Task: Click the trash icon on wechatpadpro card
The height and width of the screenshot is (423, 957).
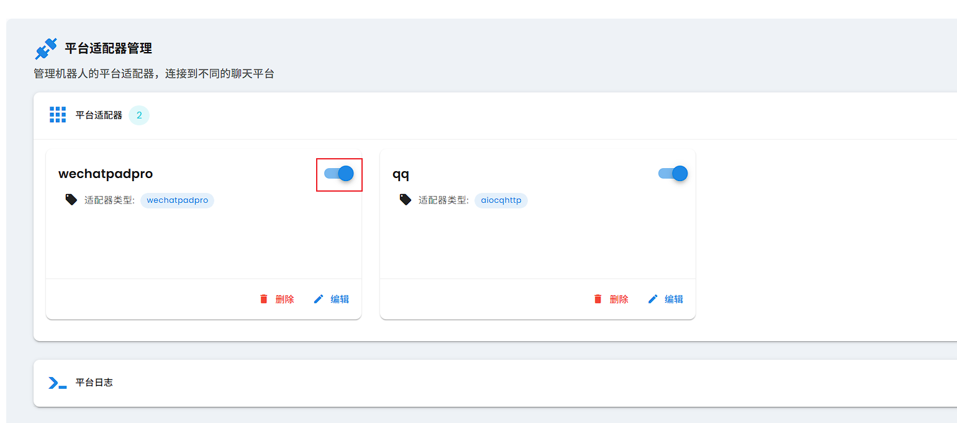Action: pyautogui.click(x=263, y=299)
